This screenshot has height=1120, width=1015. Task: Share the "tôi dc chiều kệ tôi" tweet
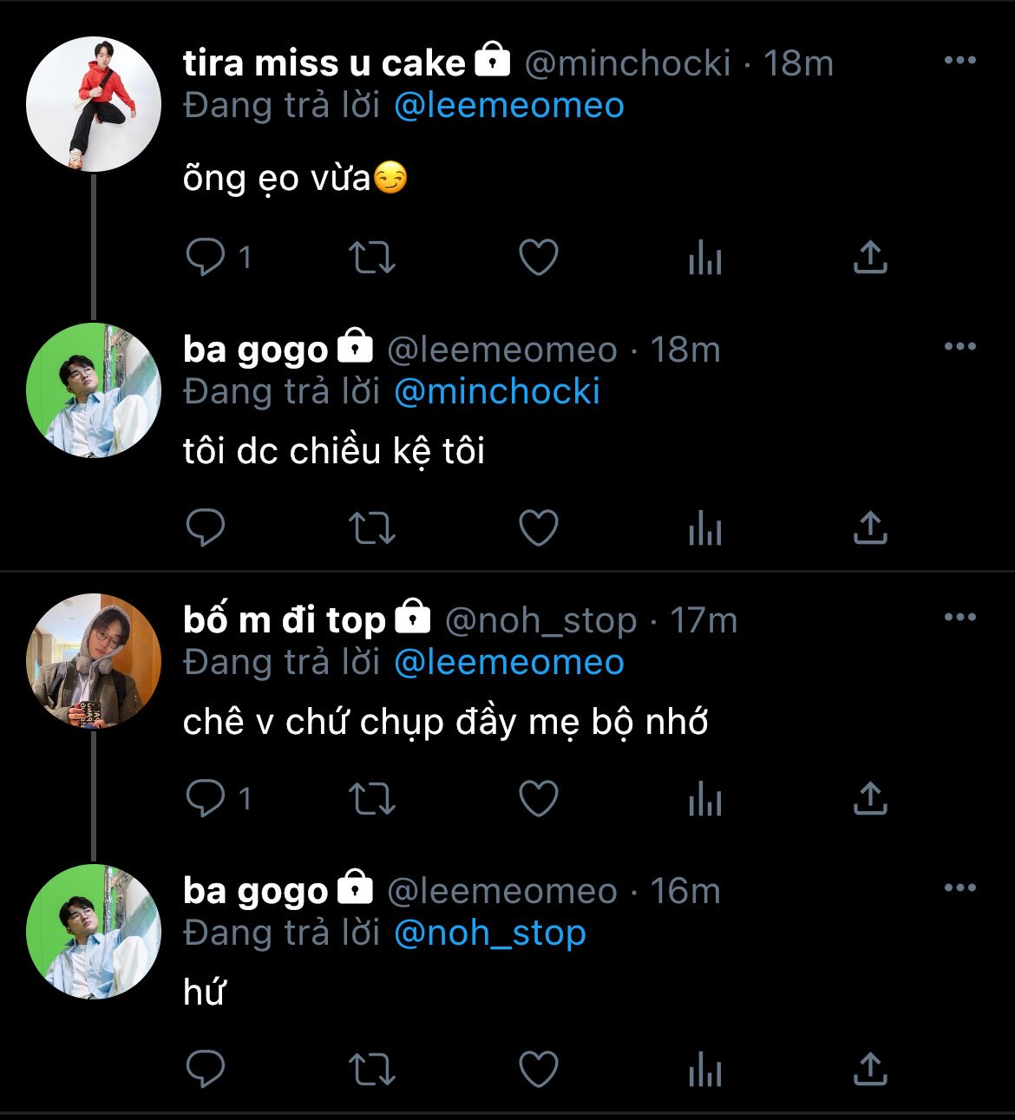869,527
